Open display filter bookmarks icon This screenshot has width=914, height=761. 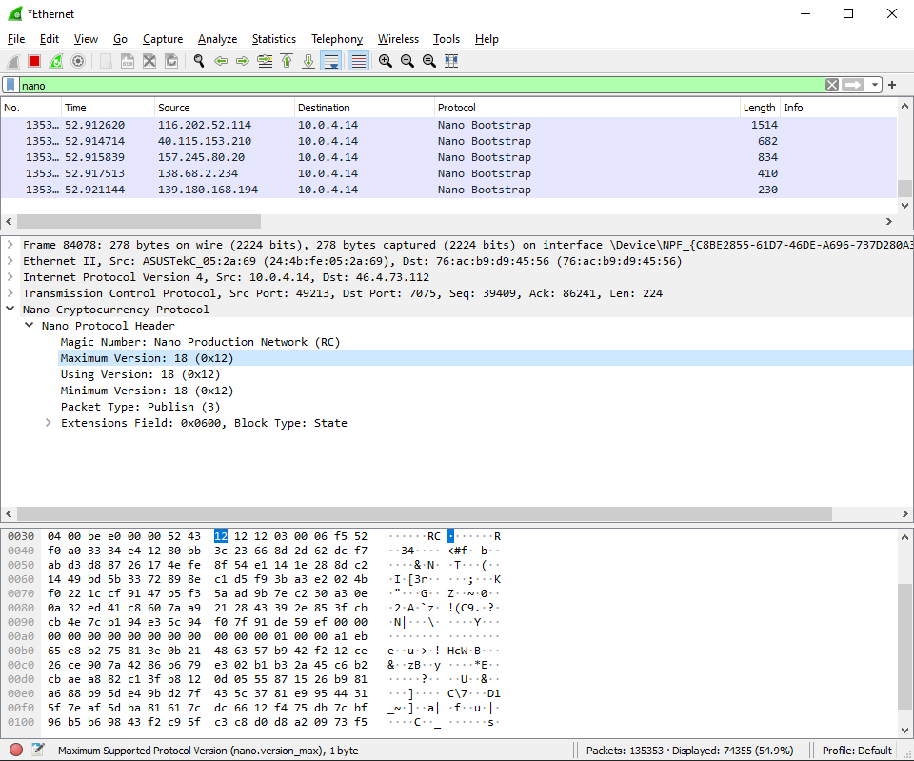tap(10, 85)
